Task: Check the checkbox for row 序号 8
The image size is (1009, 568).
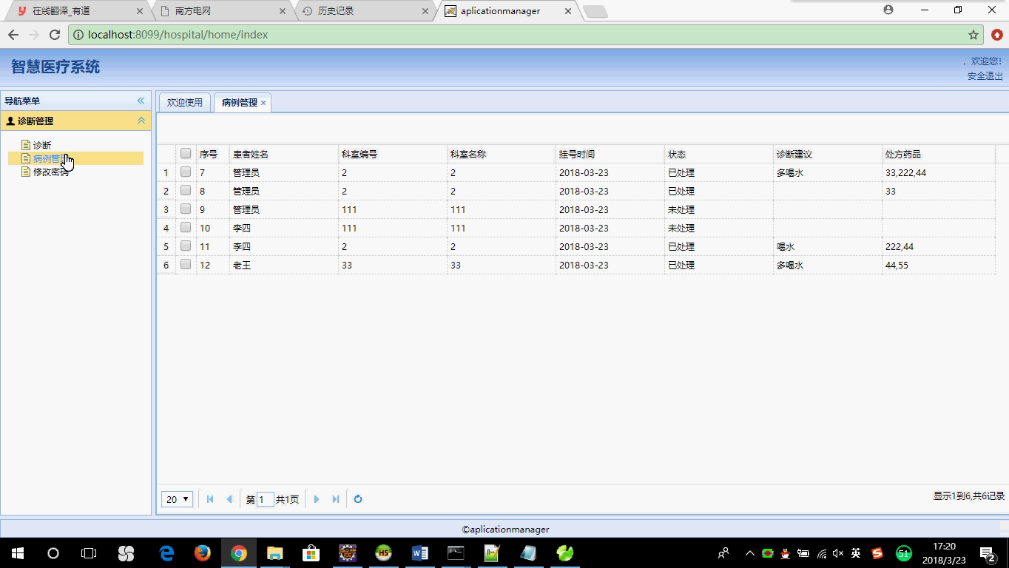Action: pyautogui.click(x=186, y=191)
